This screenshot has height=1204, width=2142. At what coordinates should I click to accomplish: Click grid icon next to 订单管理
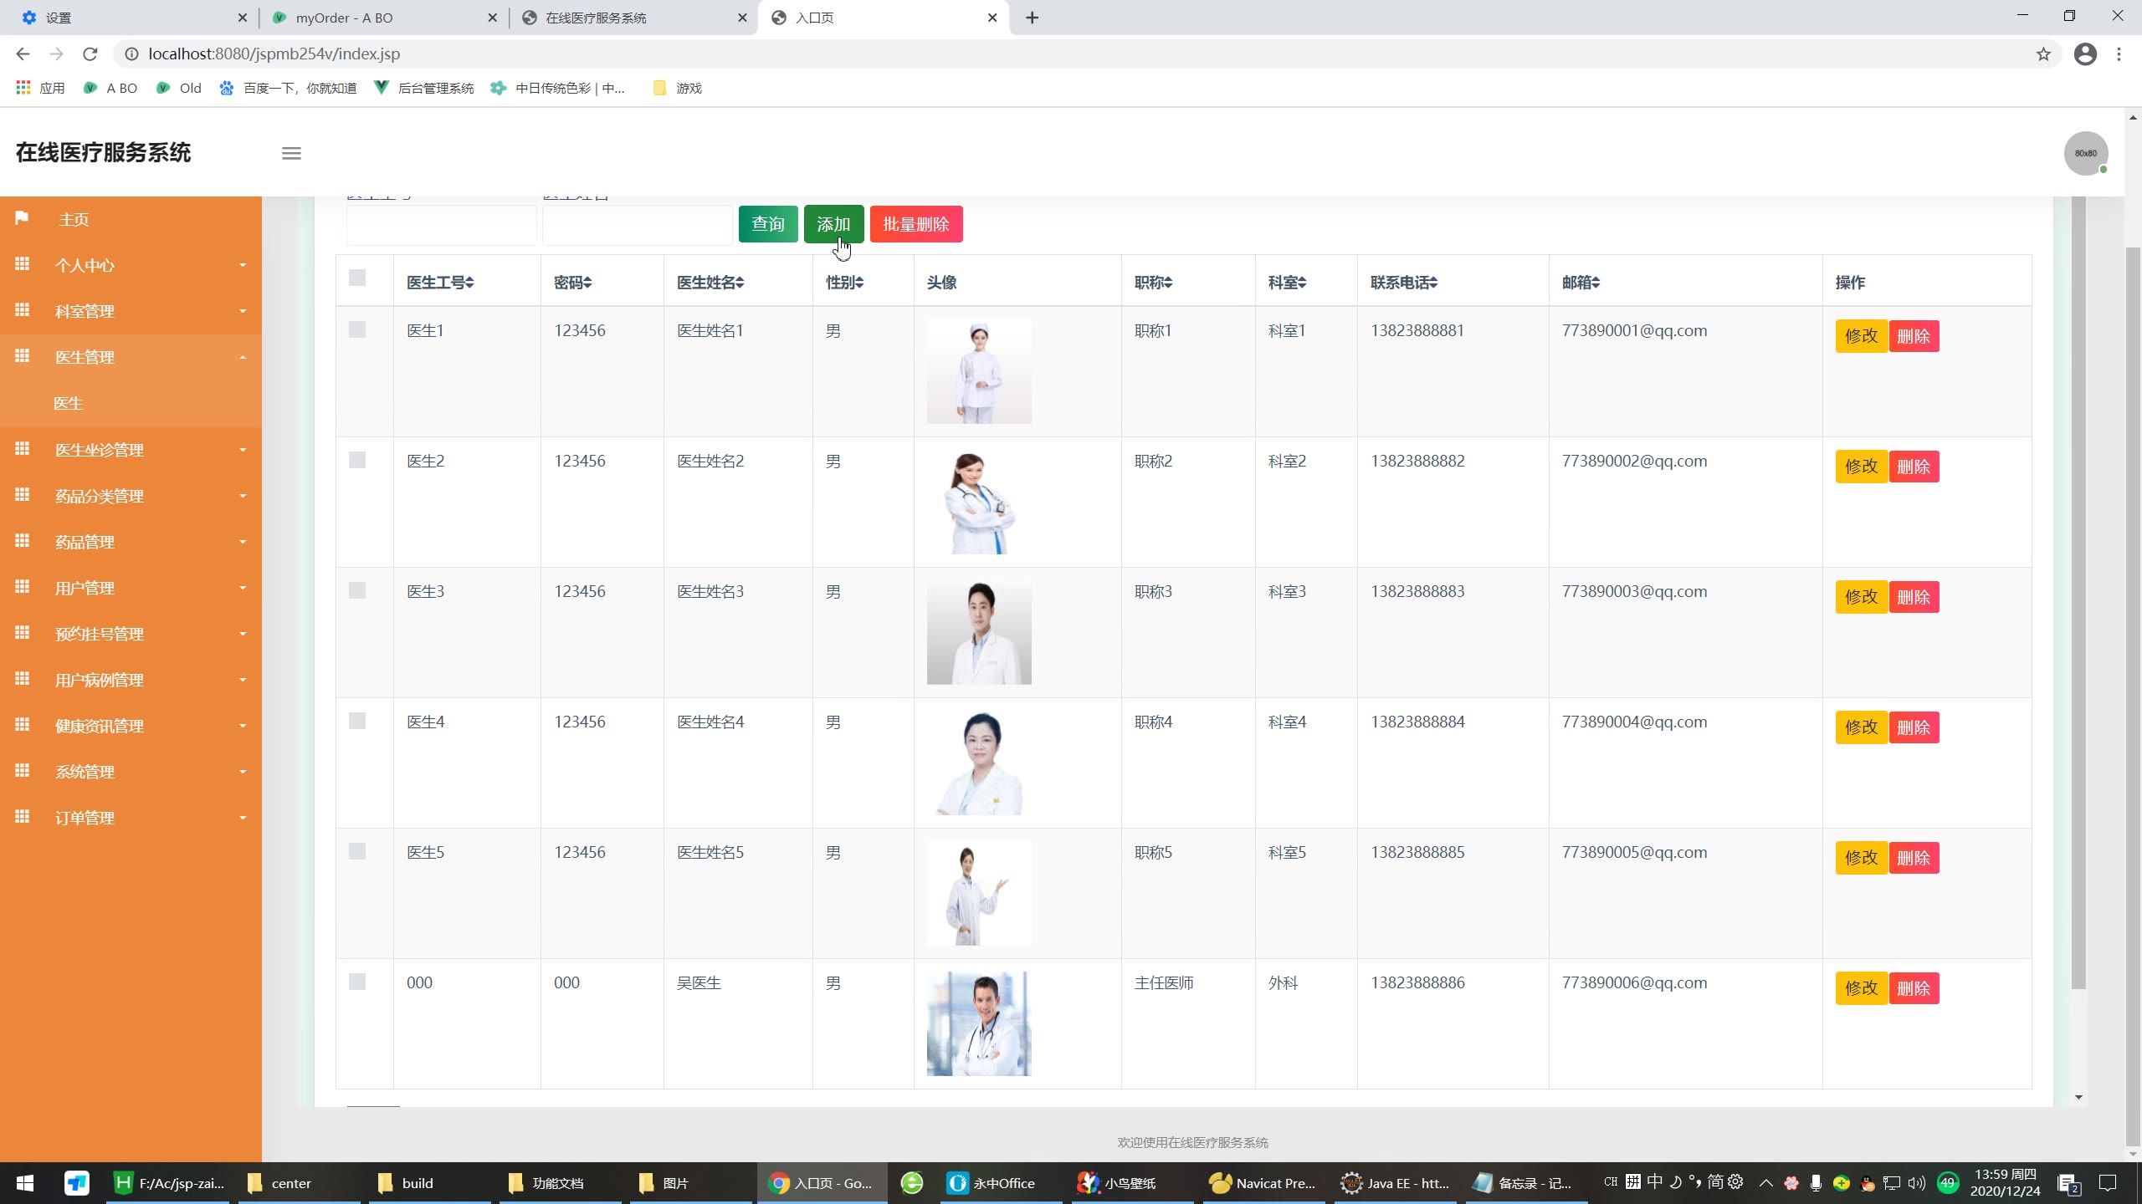pos(23,817)
